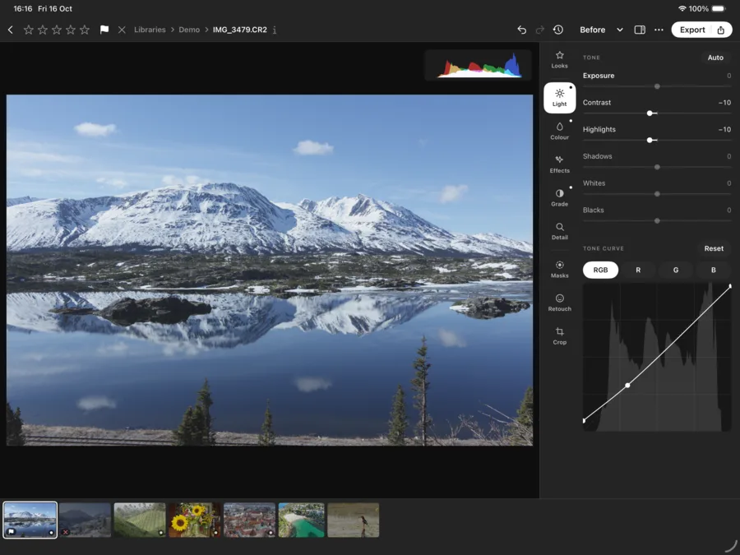
Task: Go back using the back chevron
Action: tap(11, 30)
